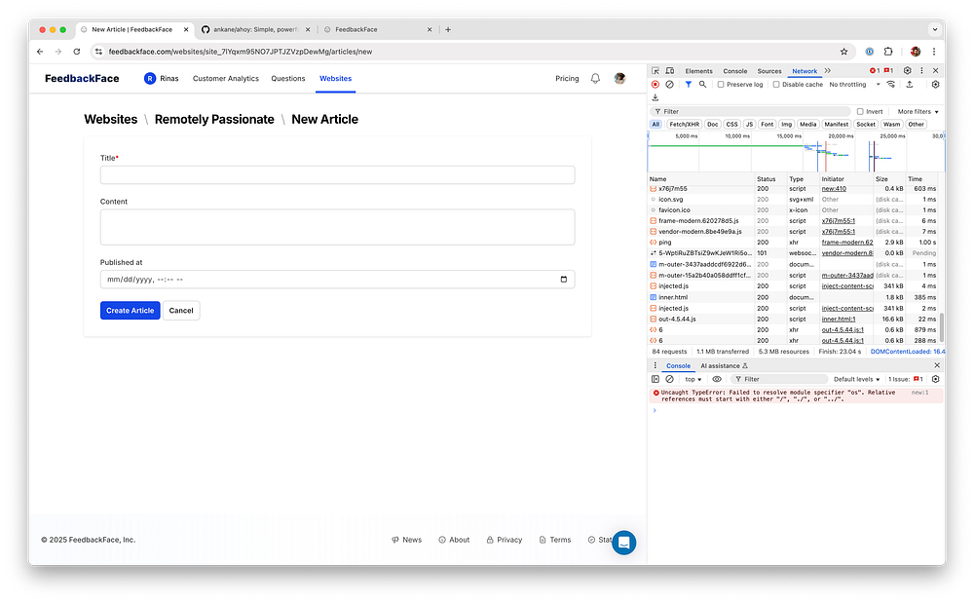Open the top context dropdown
Screen dimensions: 974x603
click(693, 379)
